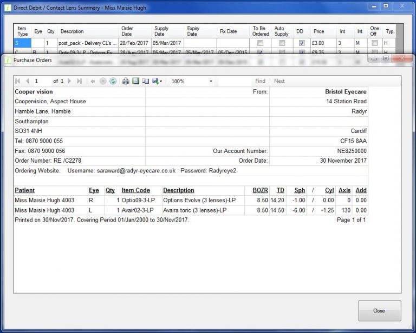Click the Price column header
This screenshot has width=416, height=333.
pyautogui.click(x=323, y=31)
